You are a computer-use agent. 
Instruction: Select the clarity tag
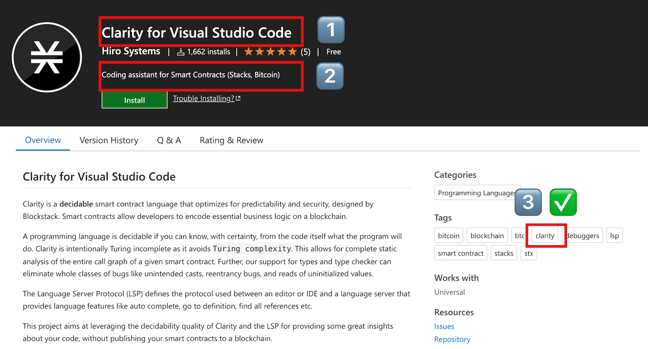[545, 235]
